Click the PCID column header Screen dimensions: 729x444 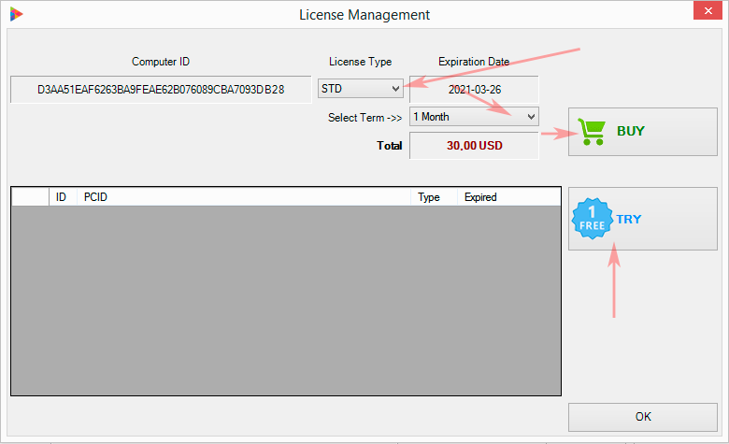[x=244, y=197]
